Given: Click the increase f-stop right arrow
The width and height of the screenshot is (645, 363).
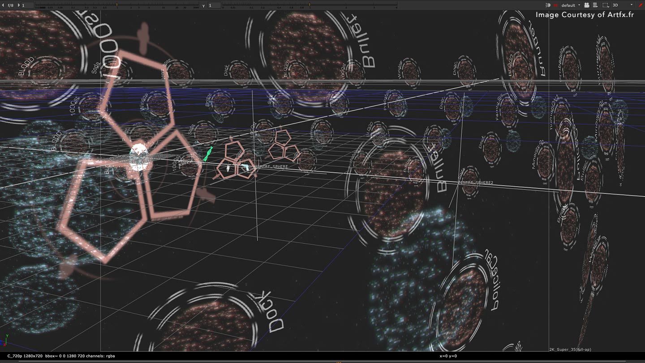Looking at the screenshot, I should click(x=18, y=5).
